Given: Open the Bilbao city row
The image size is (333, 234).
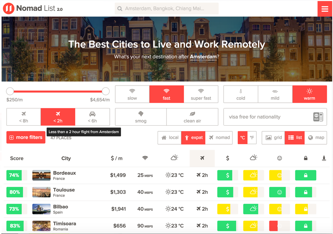Looking at the screenshot, I should [167, 209].
